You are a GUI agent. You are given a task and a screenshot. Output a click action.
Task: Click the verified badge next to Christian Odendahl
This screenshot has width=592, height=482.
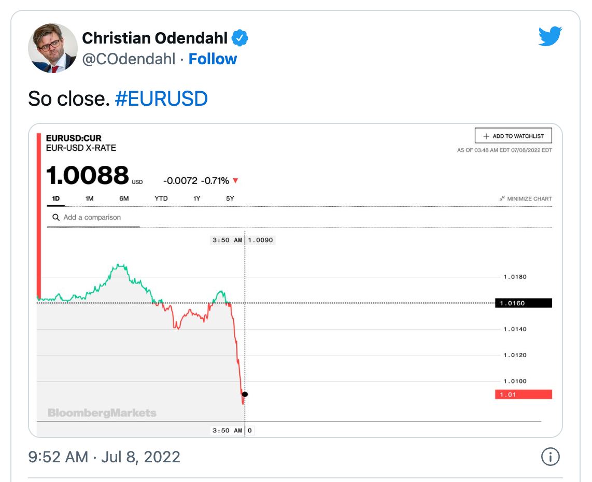[239, 38]
